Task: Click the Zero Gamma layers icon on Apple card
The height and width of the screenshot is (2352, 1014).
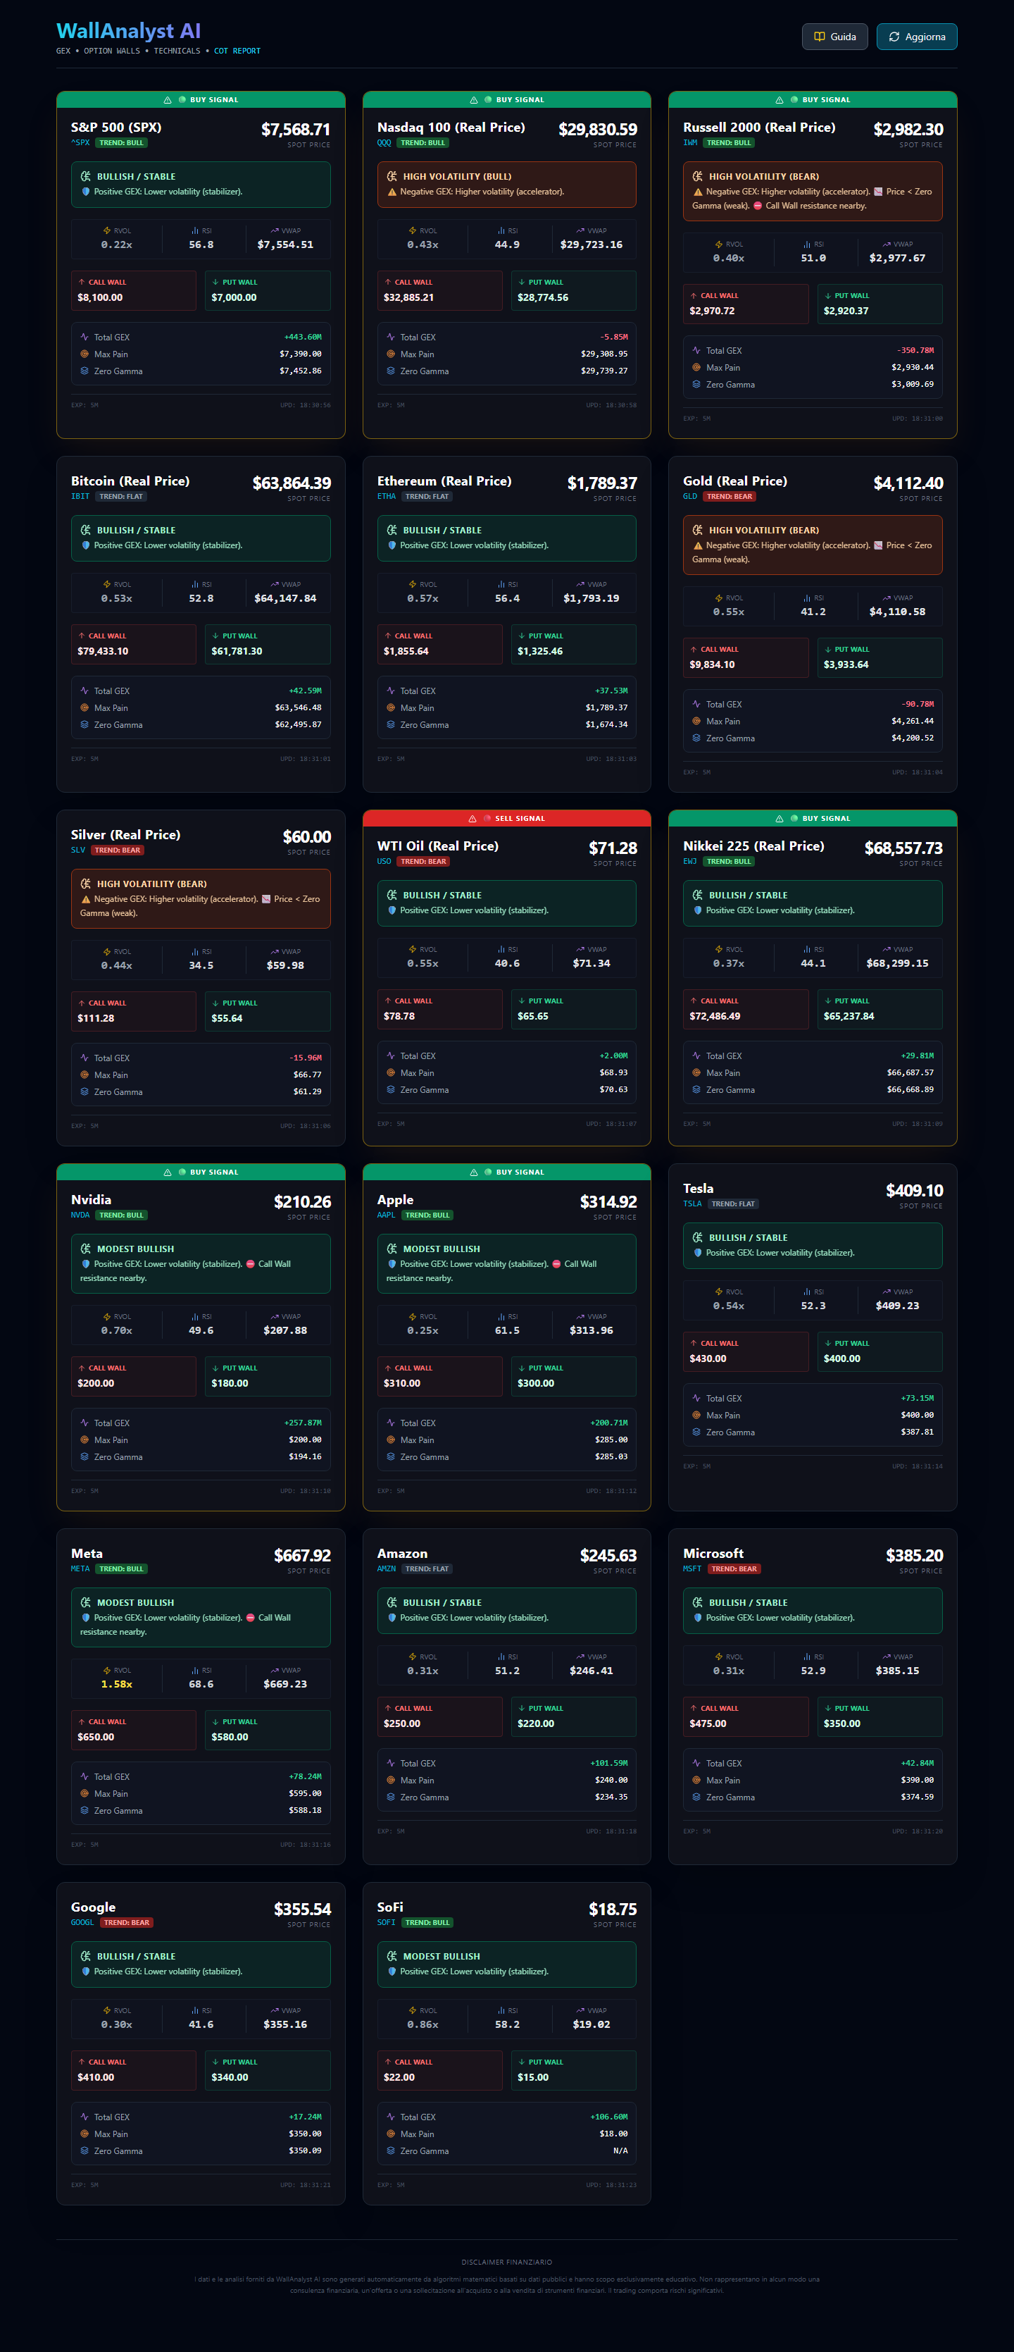Action: coord(391,1456)
